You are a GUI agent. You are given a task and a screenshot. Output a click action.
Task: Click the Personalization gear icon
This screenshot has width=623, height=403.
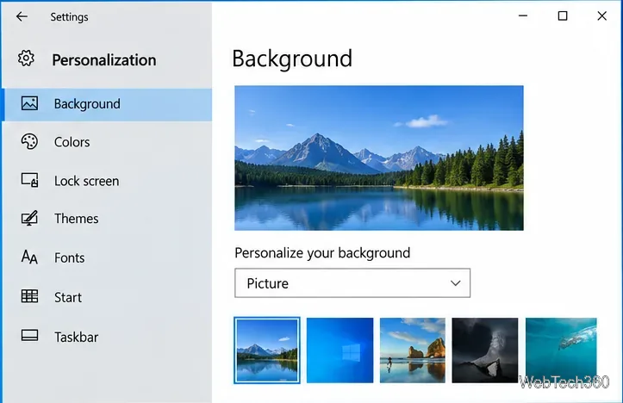coord(26,59)
